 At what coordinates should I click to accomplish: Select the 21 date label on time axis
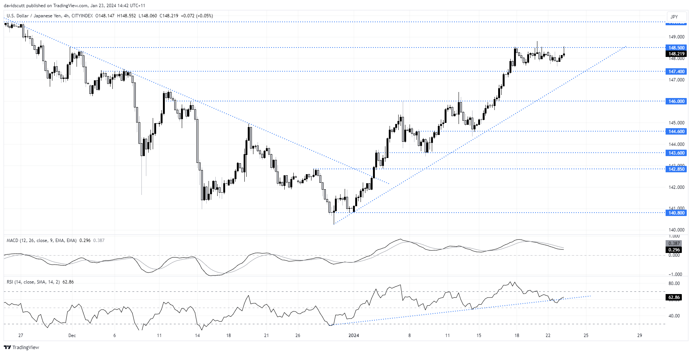267,336
